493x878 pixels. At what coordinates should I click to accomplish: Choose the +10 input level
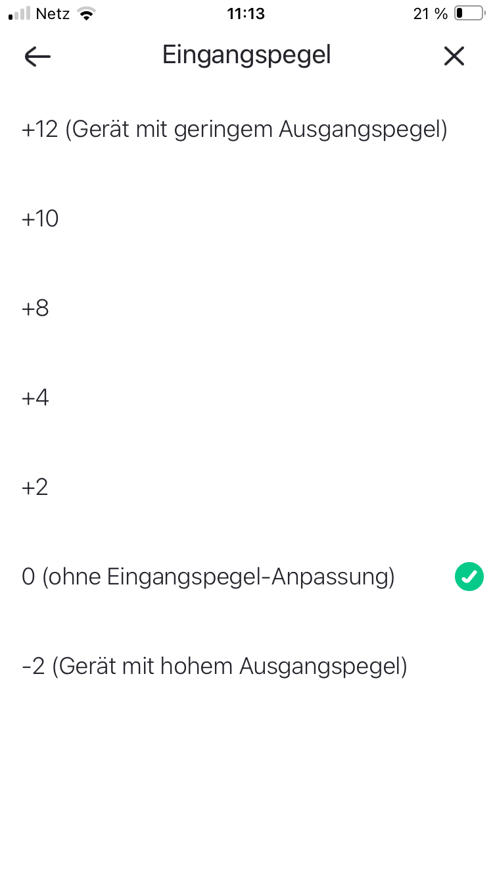click(40, 219)
